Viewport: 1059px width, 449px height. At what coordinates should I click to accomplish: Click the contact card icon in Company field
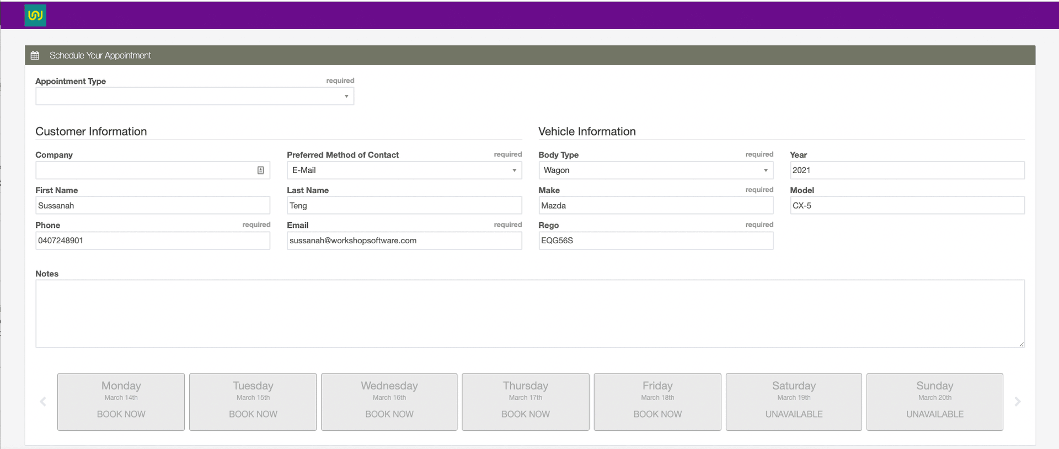click(x=260, y=170)
